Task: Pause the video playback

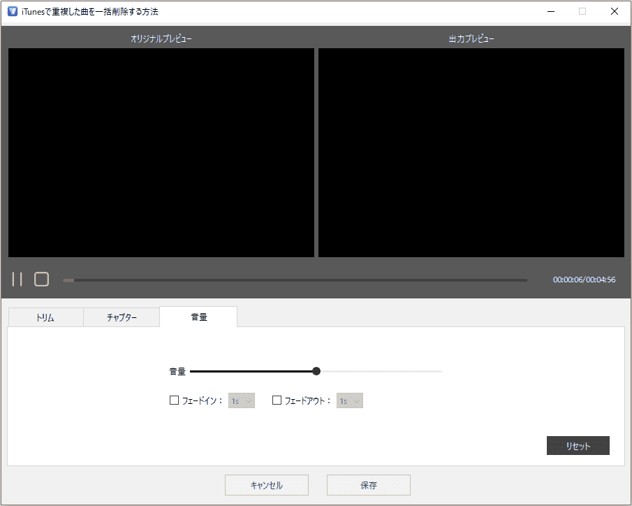Action: 17,279
